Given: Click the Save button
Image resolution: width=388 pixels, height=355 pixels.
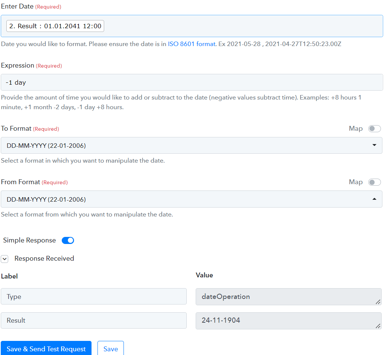Looking at the screenshot, I should (110, 348).
